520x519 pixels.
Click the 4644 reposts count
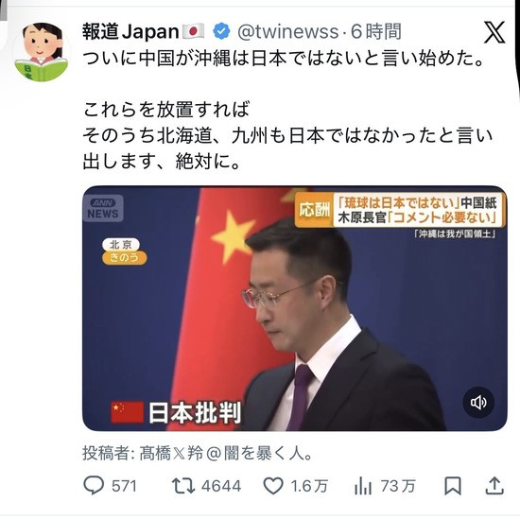(x=221, y=487)
